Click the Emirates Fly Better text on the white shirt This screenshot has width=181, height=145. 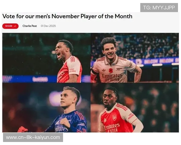[112, 78]
